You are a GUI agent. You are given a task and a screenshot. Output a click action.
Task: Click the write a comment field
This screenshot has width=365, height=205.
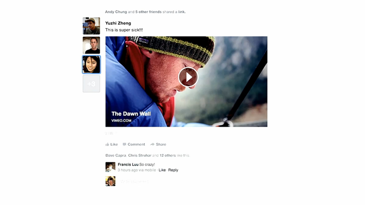click(135, 181)
